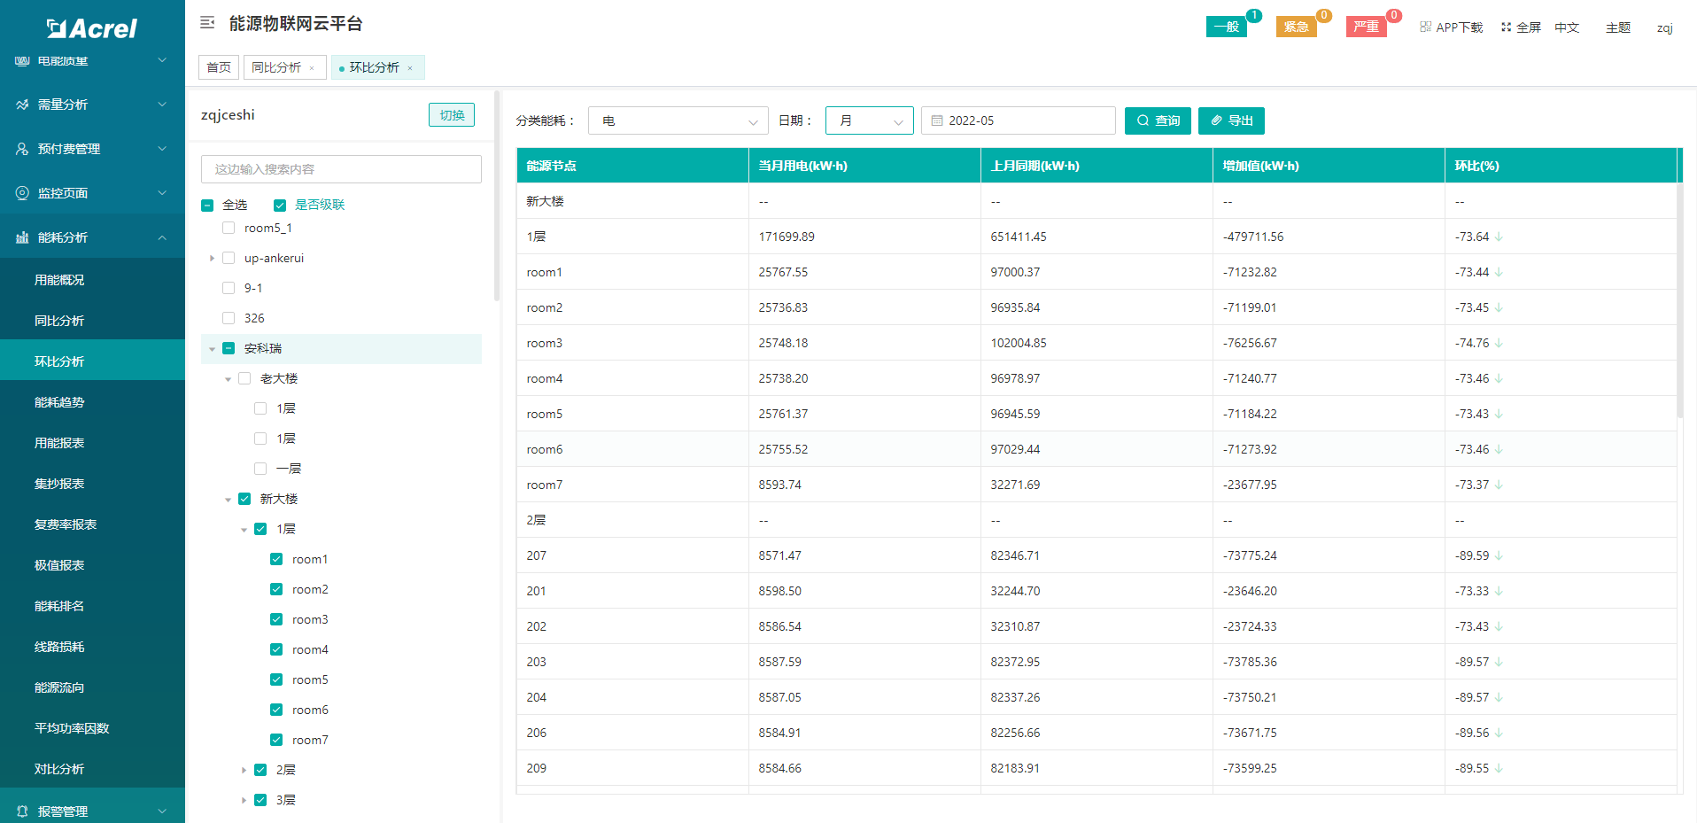This screenshot has width=1697, height=823.
Task: Click the 紧急 alarm count badge
Action: point(1324,15)
